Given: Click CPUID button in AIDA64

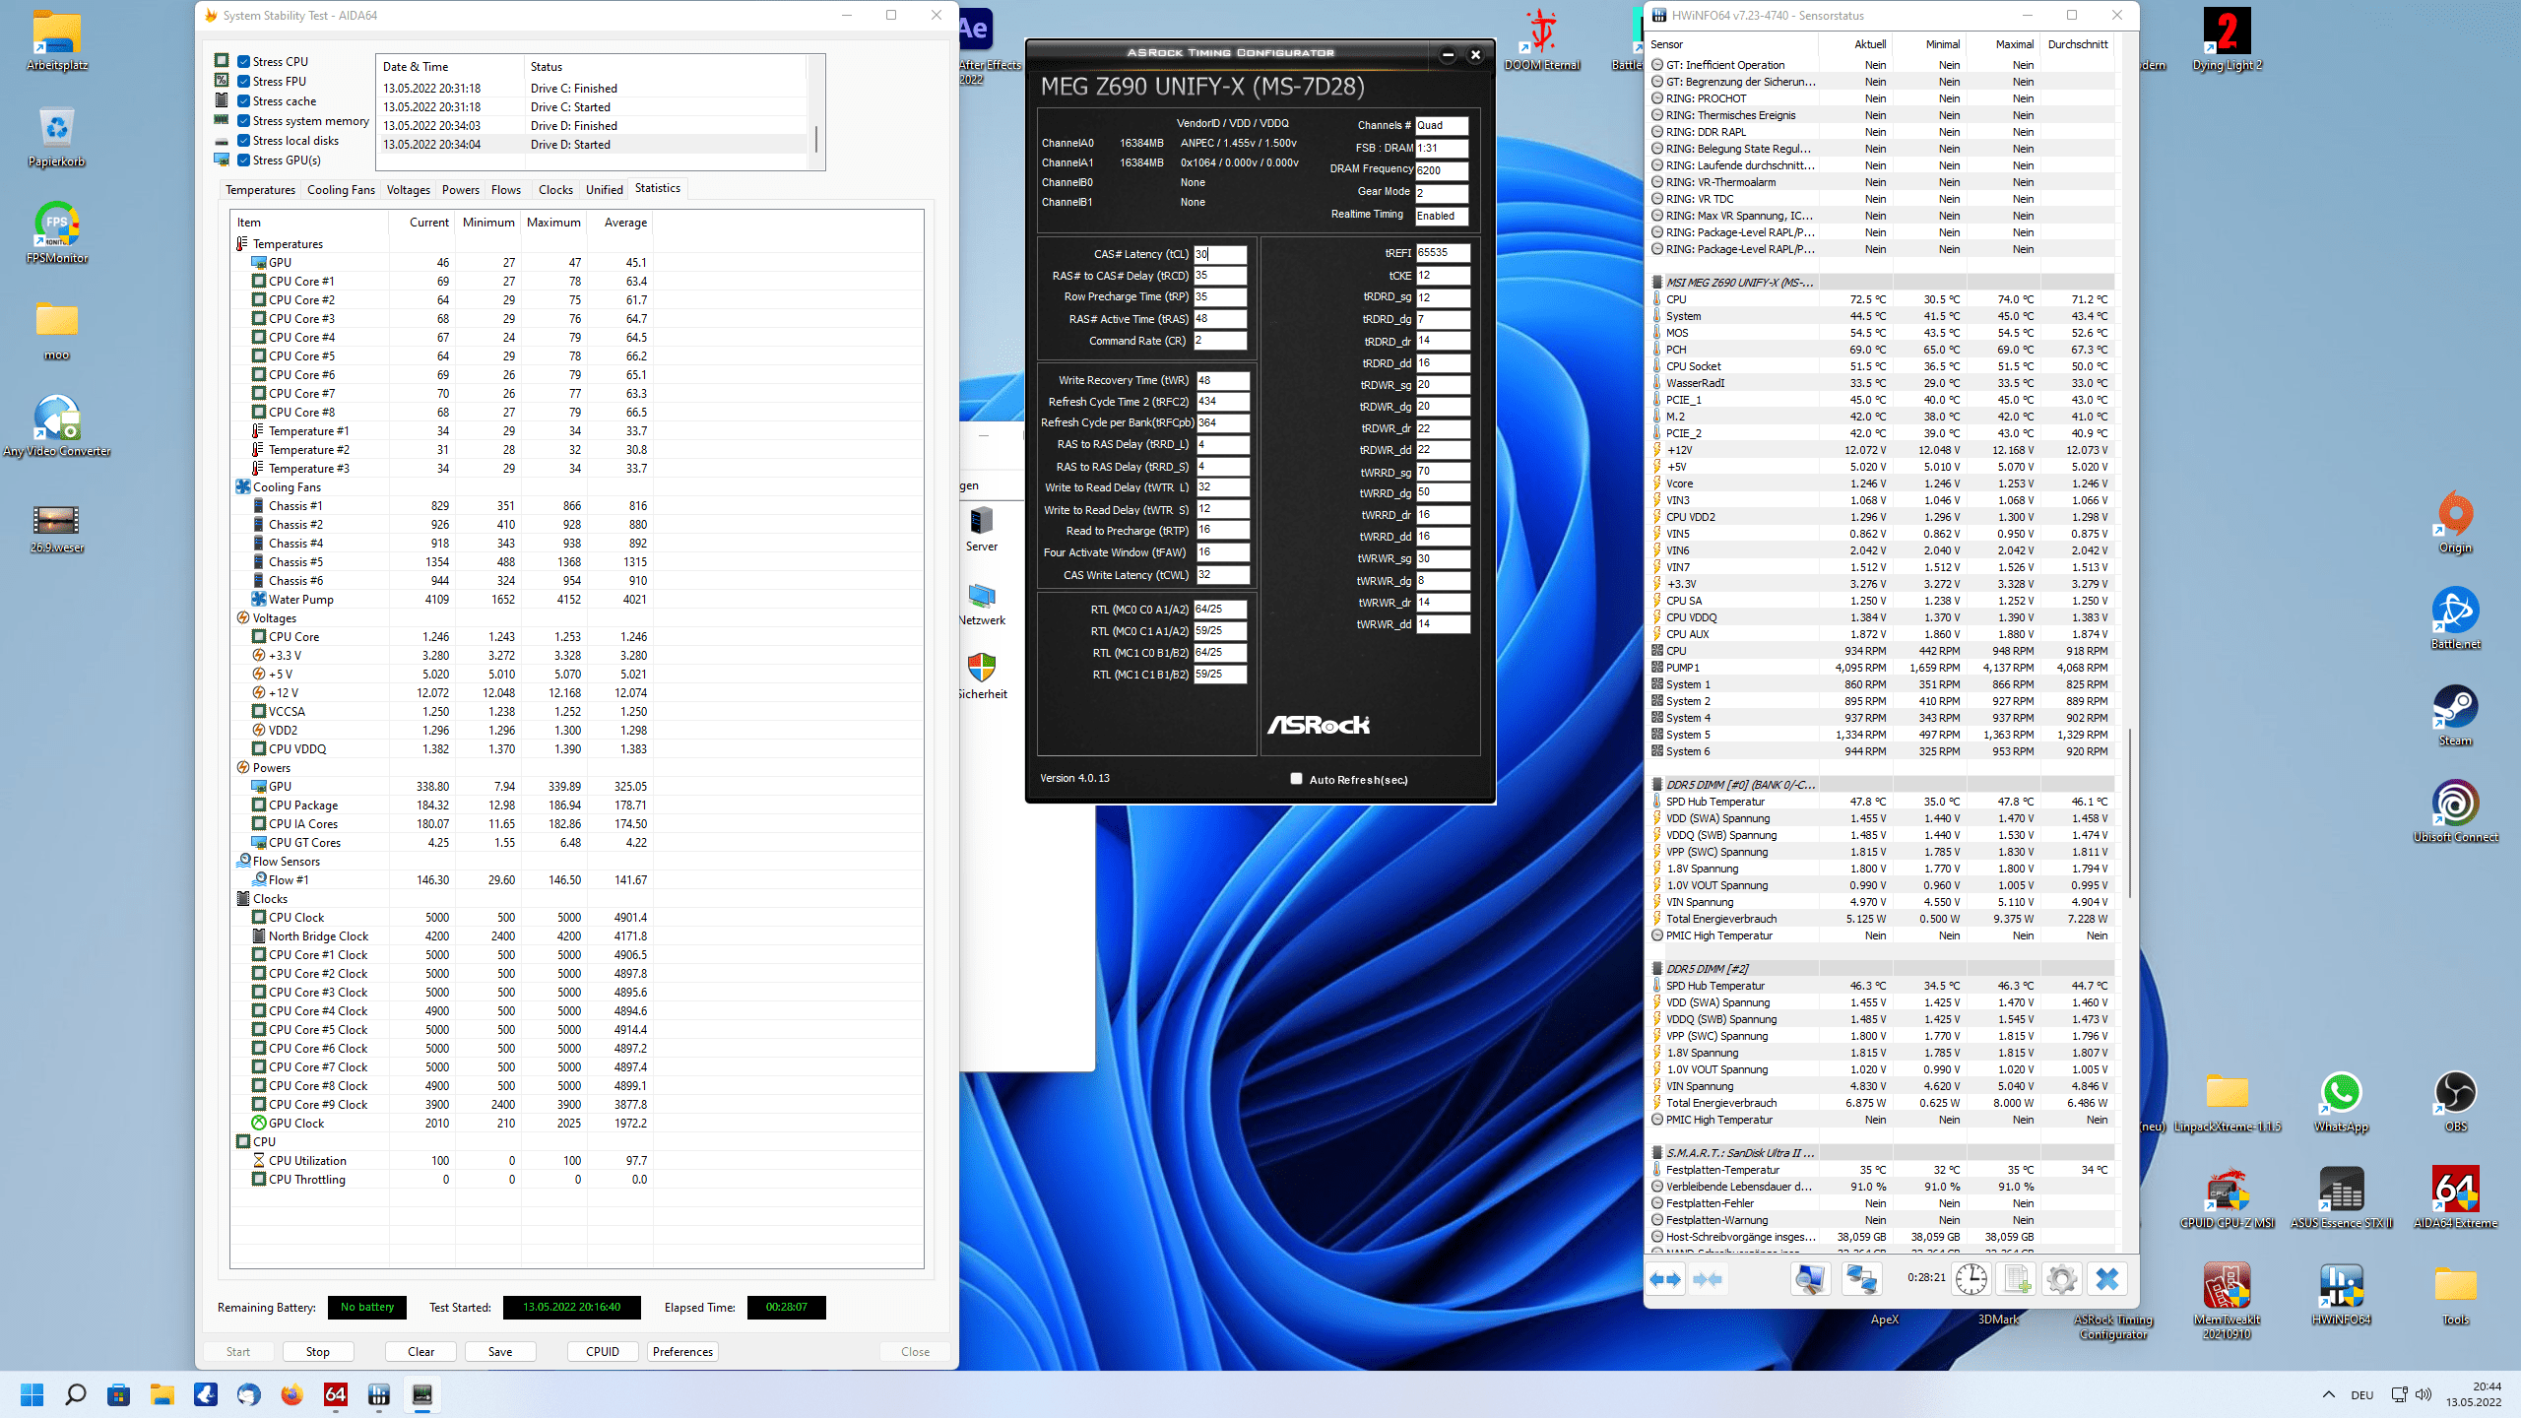Looking at the screenshot, I should click(603, 1351).
